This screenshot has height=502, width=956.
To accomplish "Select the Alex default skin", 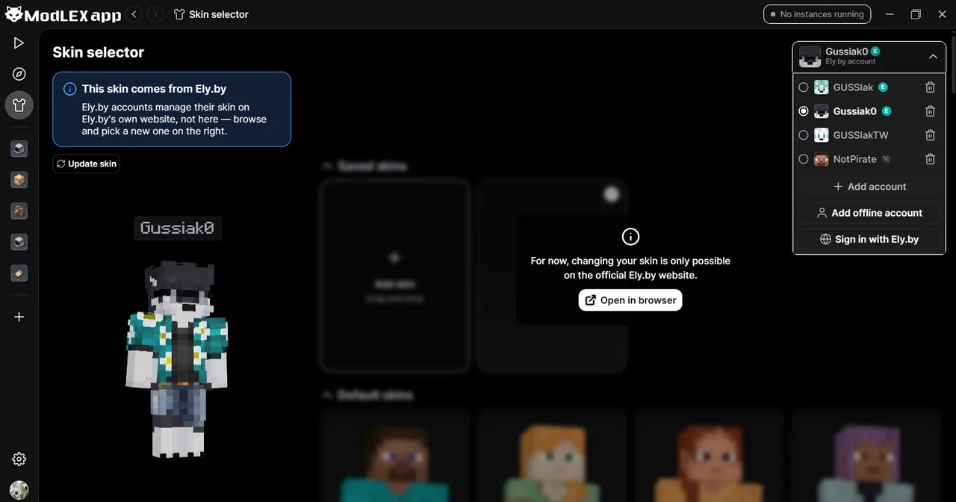I will [x=552, y=456].
